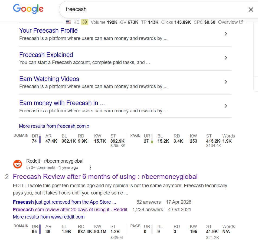Screen dimensions: 258x245
Task: Expand the Your Freecash Profile chevron
Action: pos(226,34)
